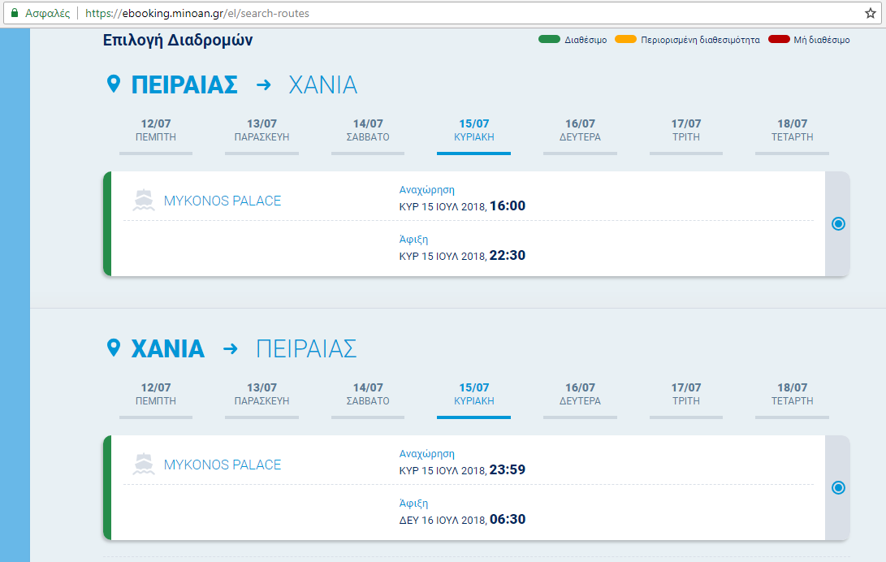The height and width of the screenshot is (562, 886).
Task: Click the Άφιξη label above 22:30
Action: [413, 239]
